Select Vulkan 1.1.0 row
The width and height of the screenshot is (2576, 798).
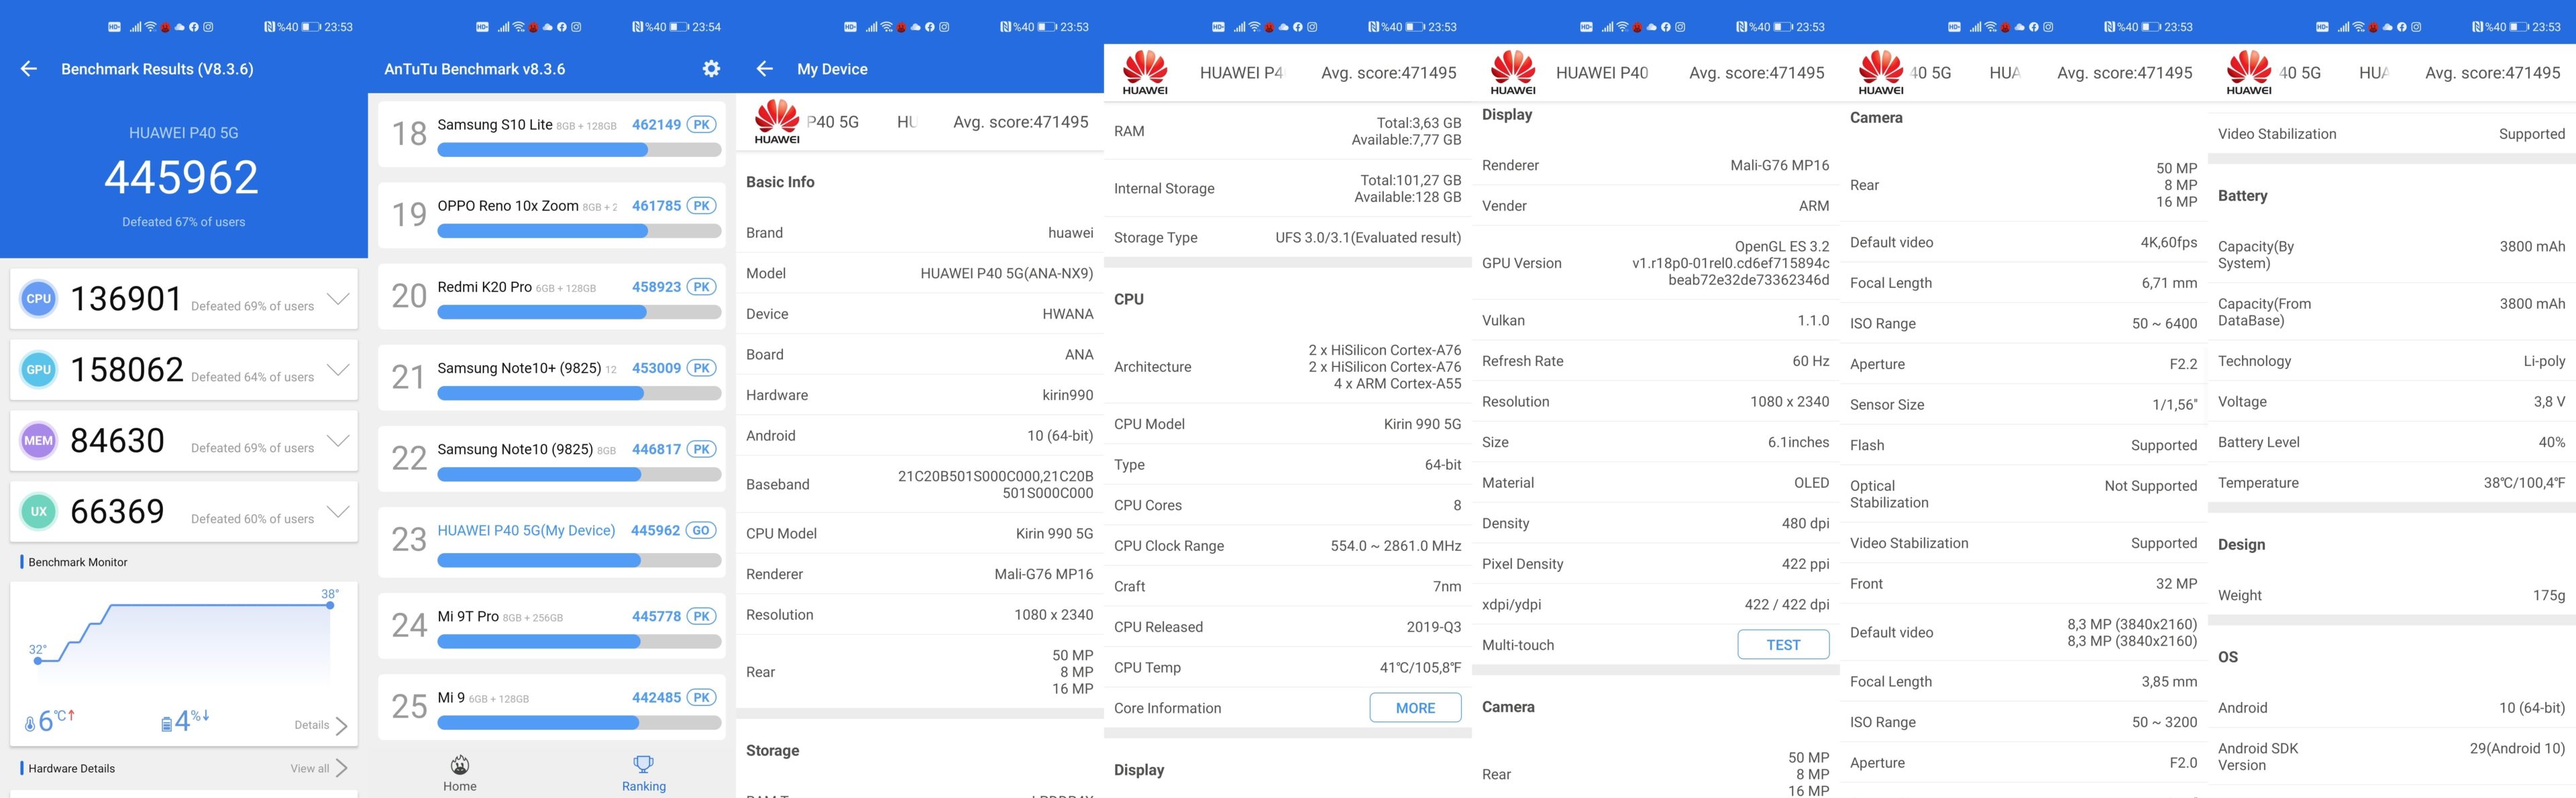[x=1656, y=320]
